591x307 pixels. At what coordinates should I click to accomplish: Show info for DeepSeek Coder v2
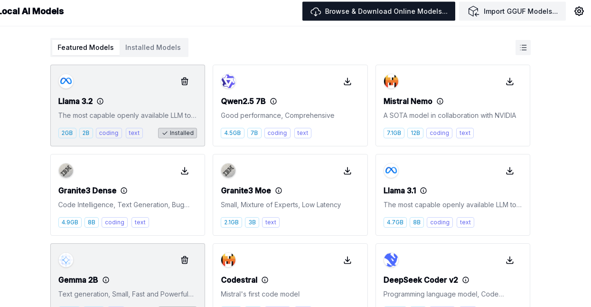466,280
